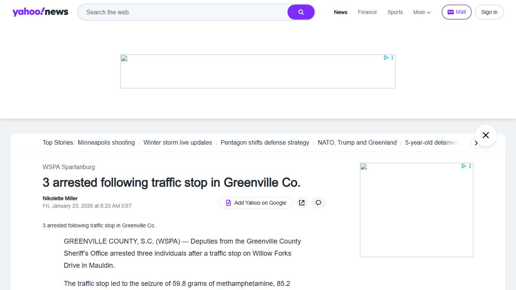
Task: Open the Sports section
Action: [x=395, y=12]
